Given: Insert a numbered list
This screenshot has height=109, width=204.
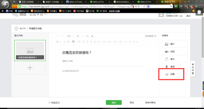Looking at the screenshot, I should 115,42.
